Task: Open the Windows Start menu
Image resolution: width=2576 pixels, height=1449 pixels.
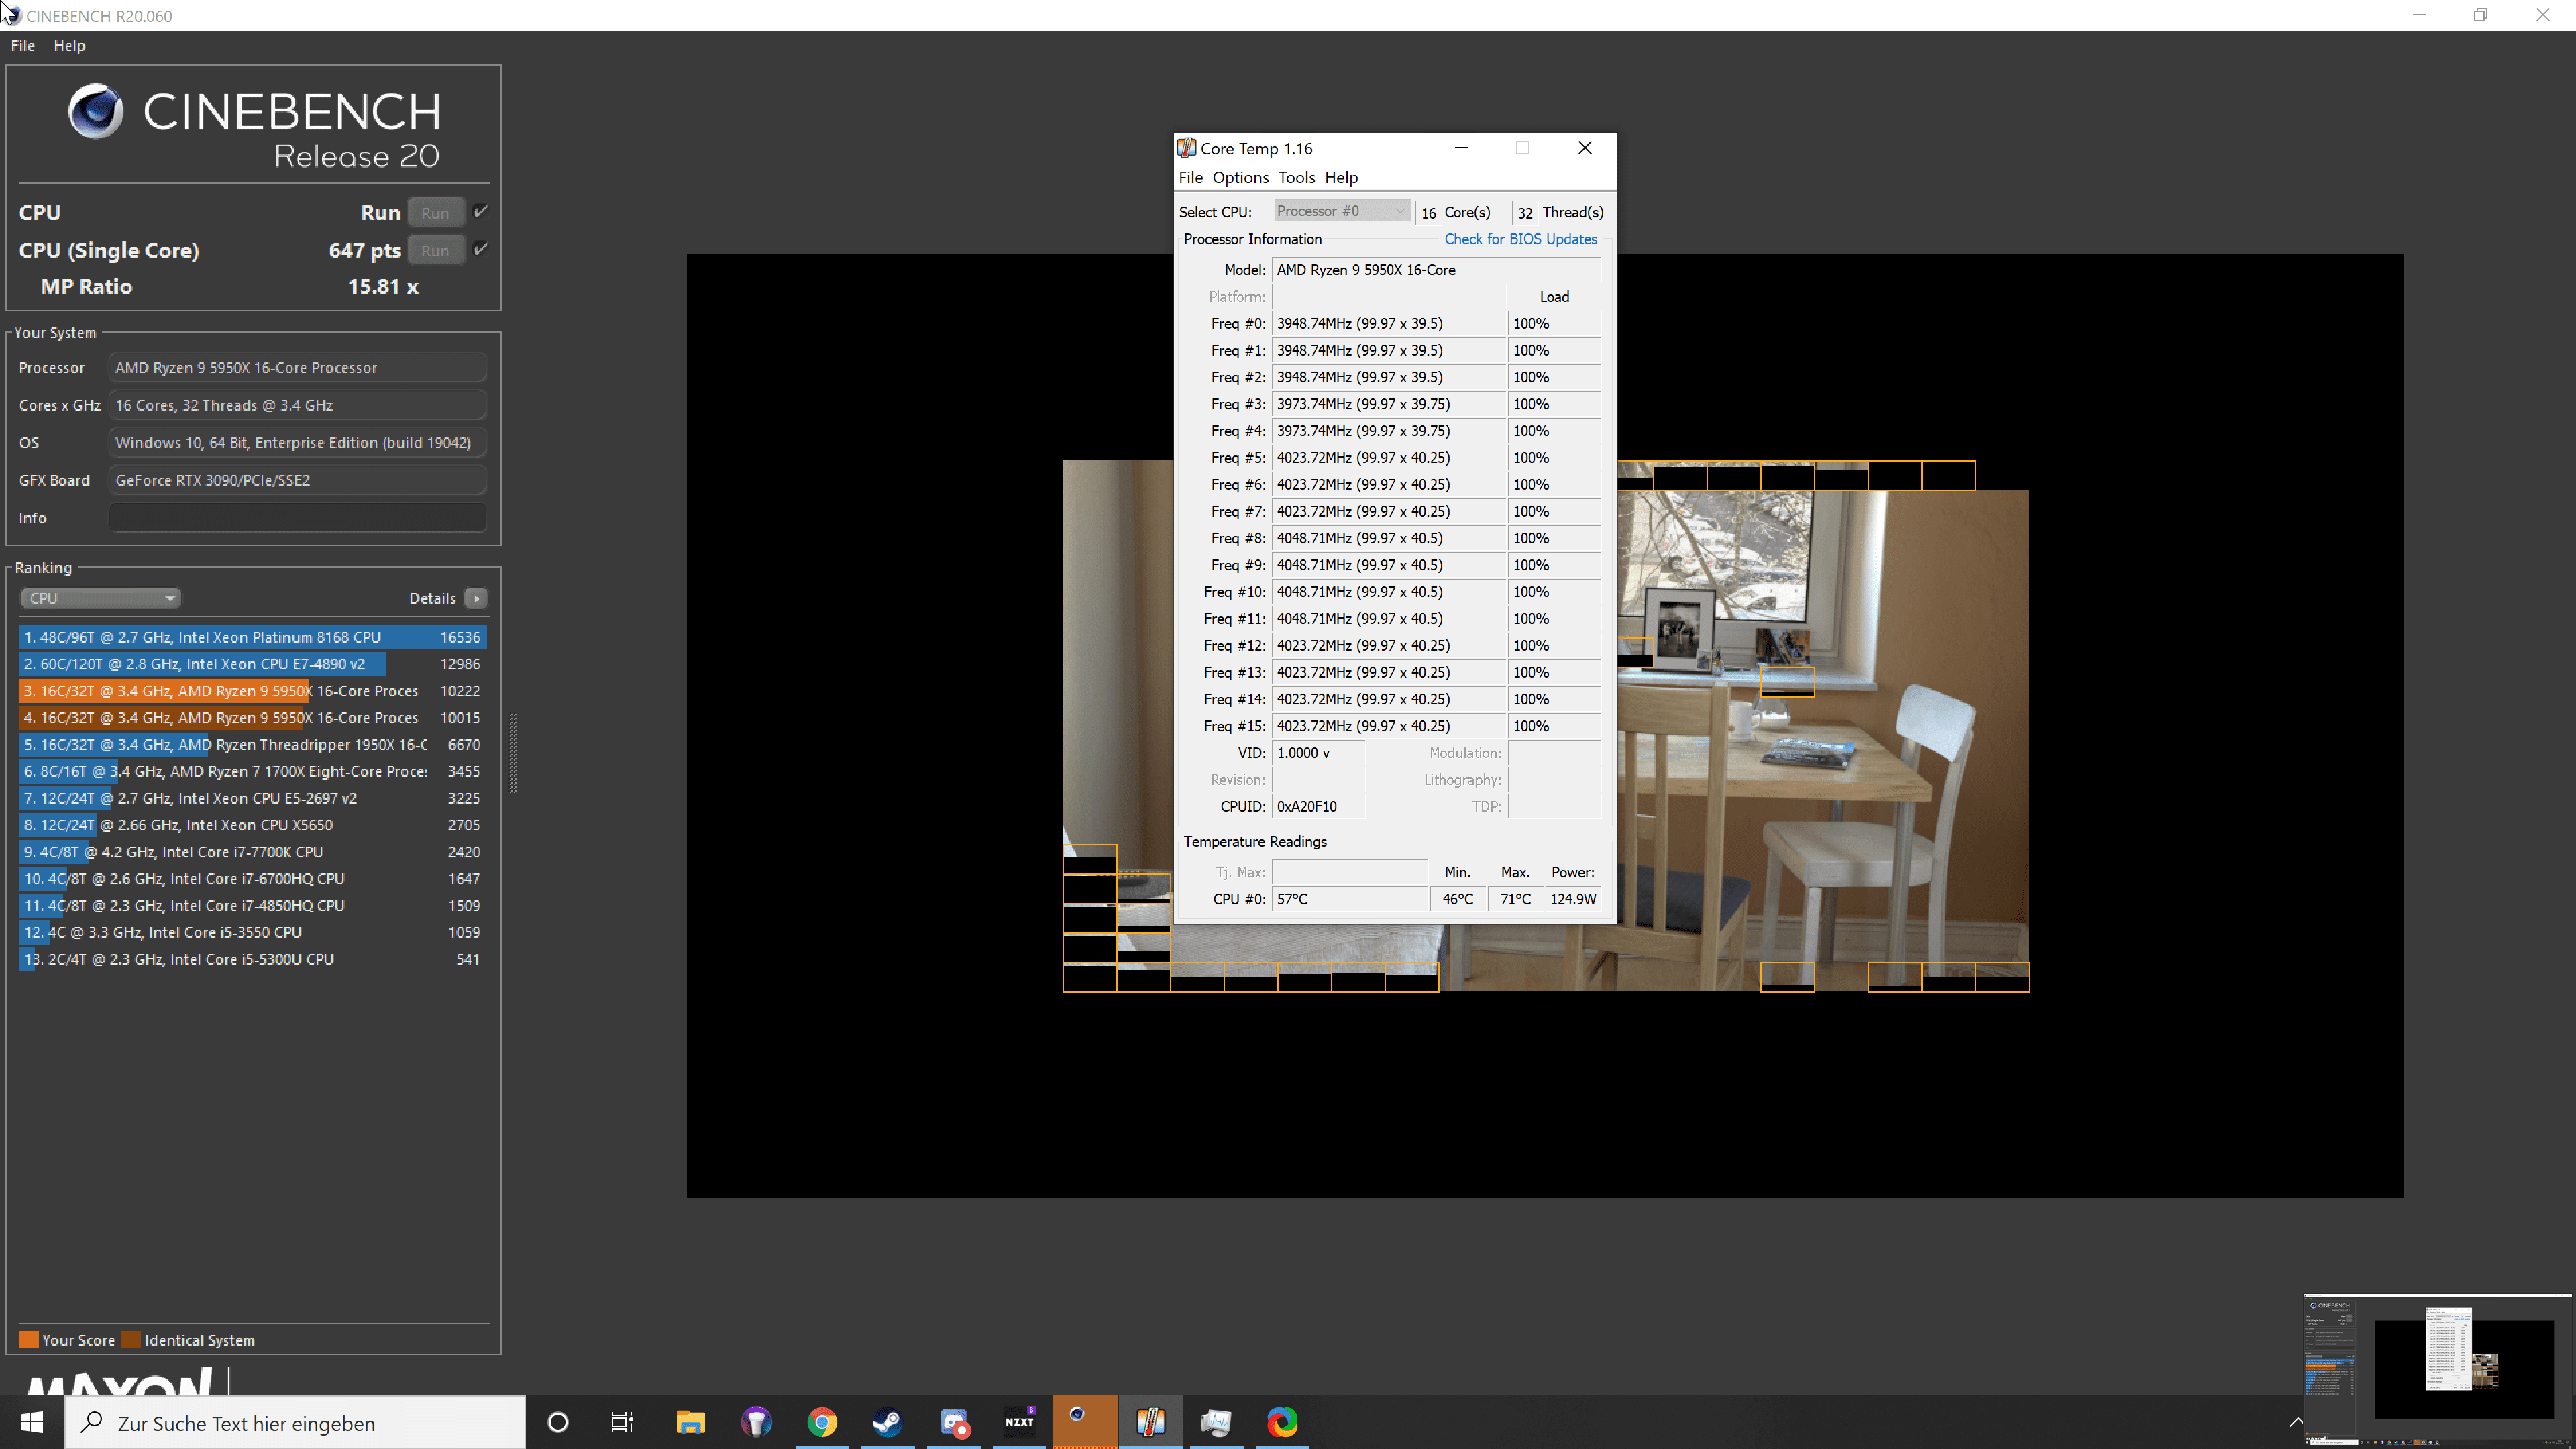Action: point(32,1422)
